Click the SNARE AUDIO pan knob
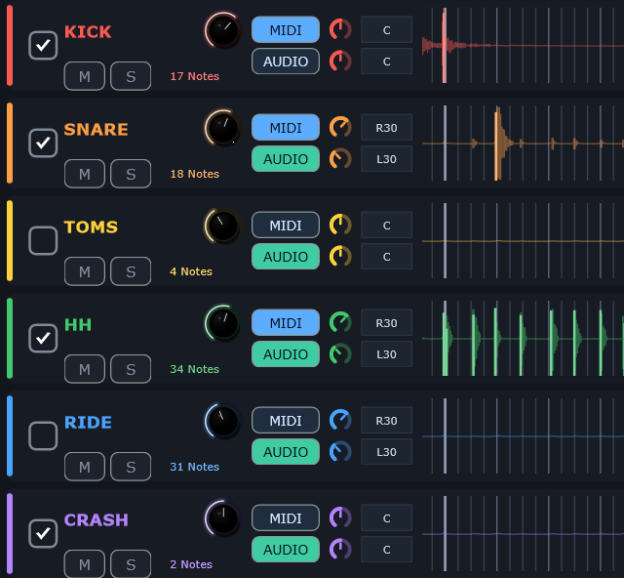Screen dimensions: 624x578 pos(340,159)
